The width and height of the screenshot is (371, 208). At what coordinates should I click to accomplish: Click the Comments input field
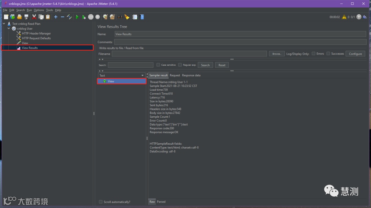[240, 42]
